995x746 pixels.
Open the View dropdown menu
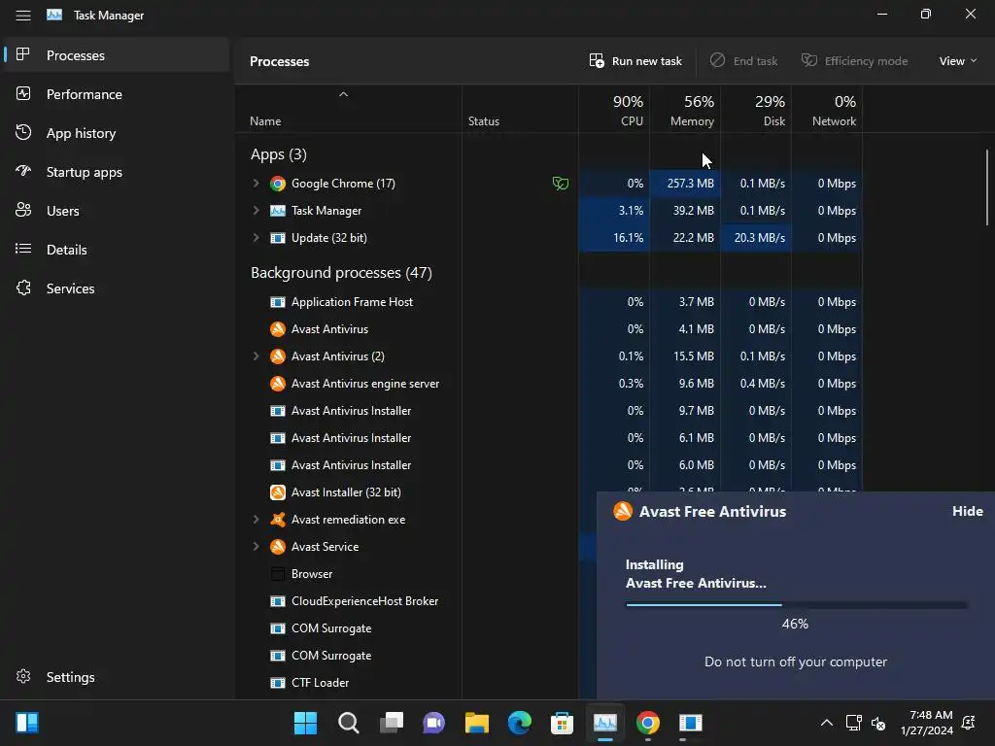(x=957, y=61)
